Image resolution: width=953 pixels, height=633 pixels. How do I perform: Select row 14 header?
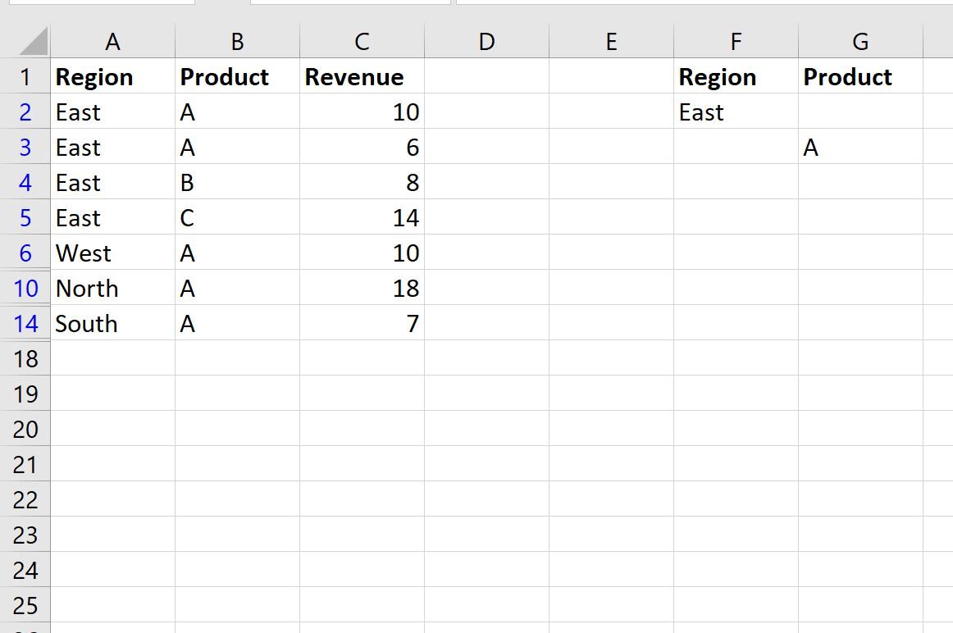(25, 323)
